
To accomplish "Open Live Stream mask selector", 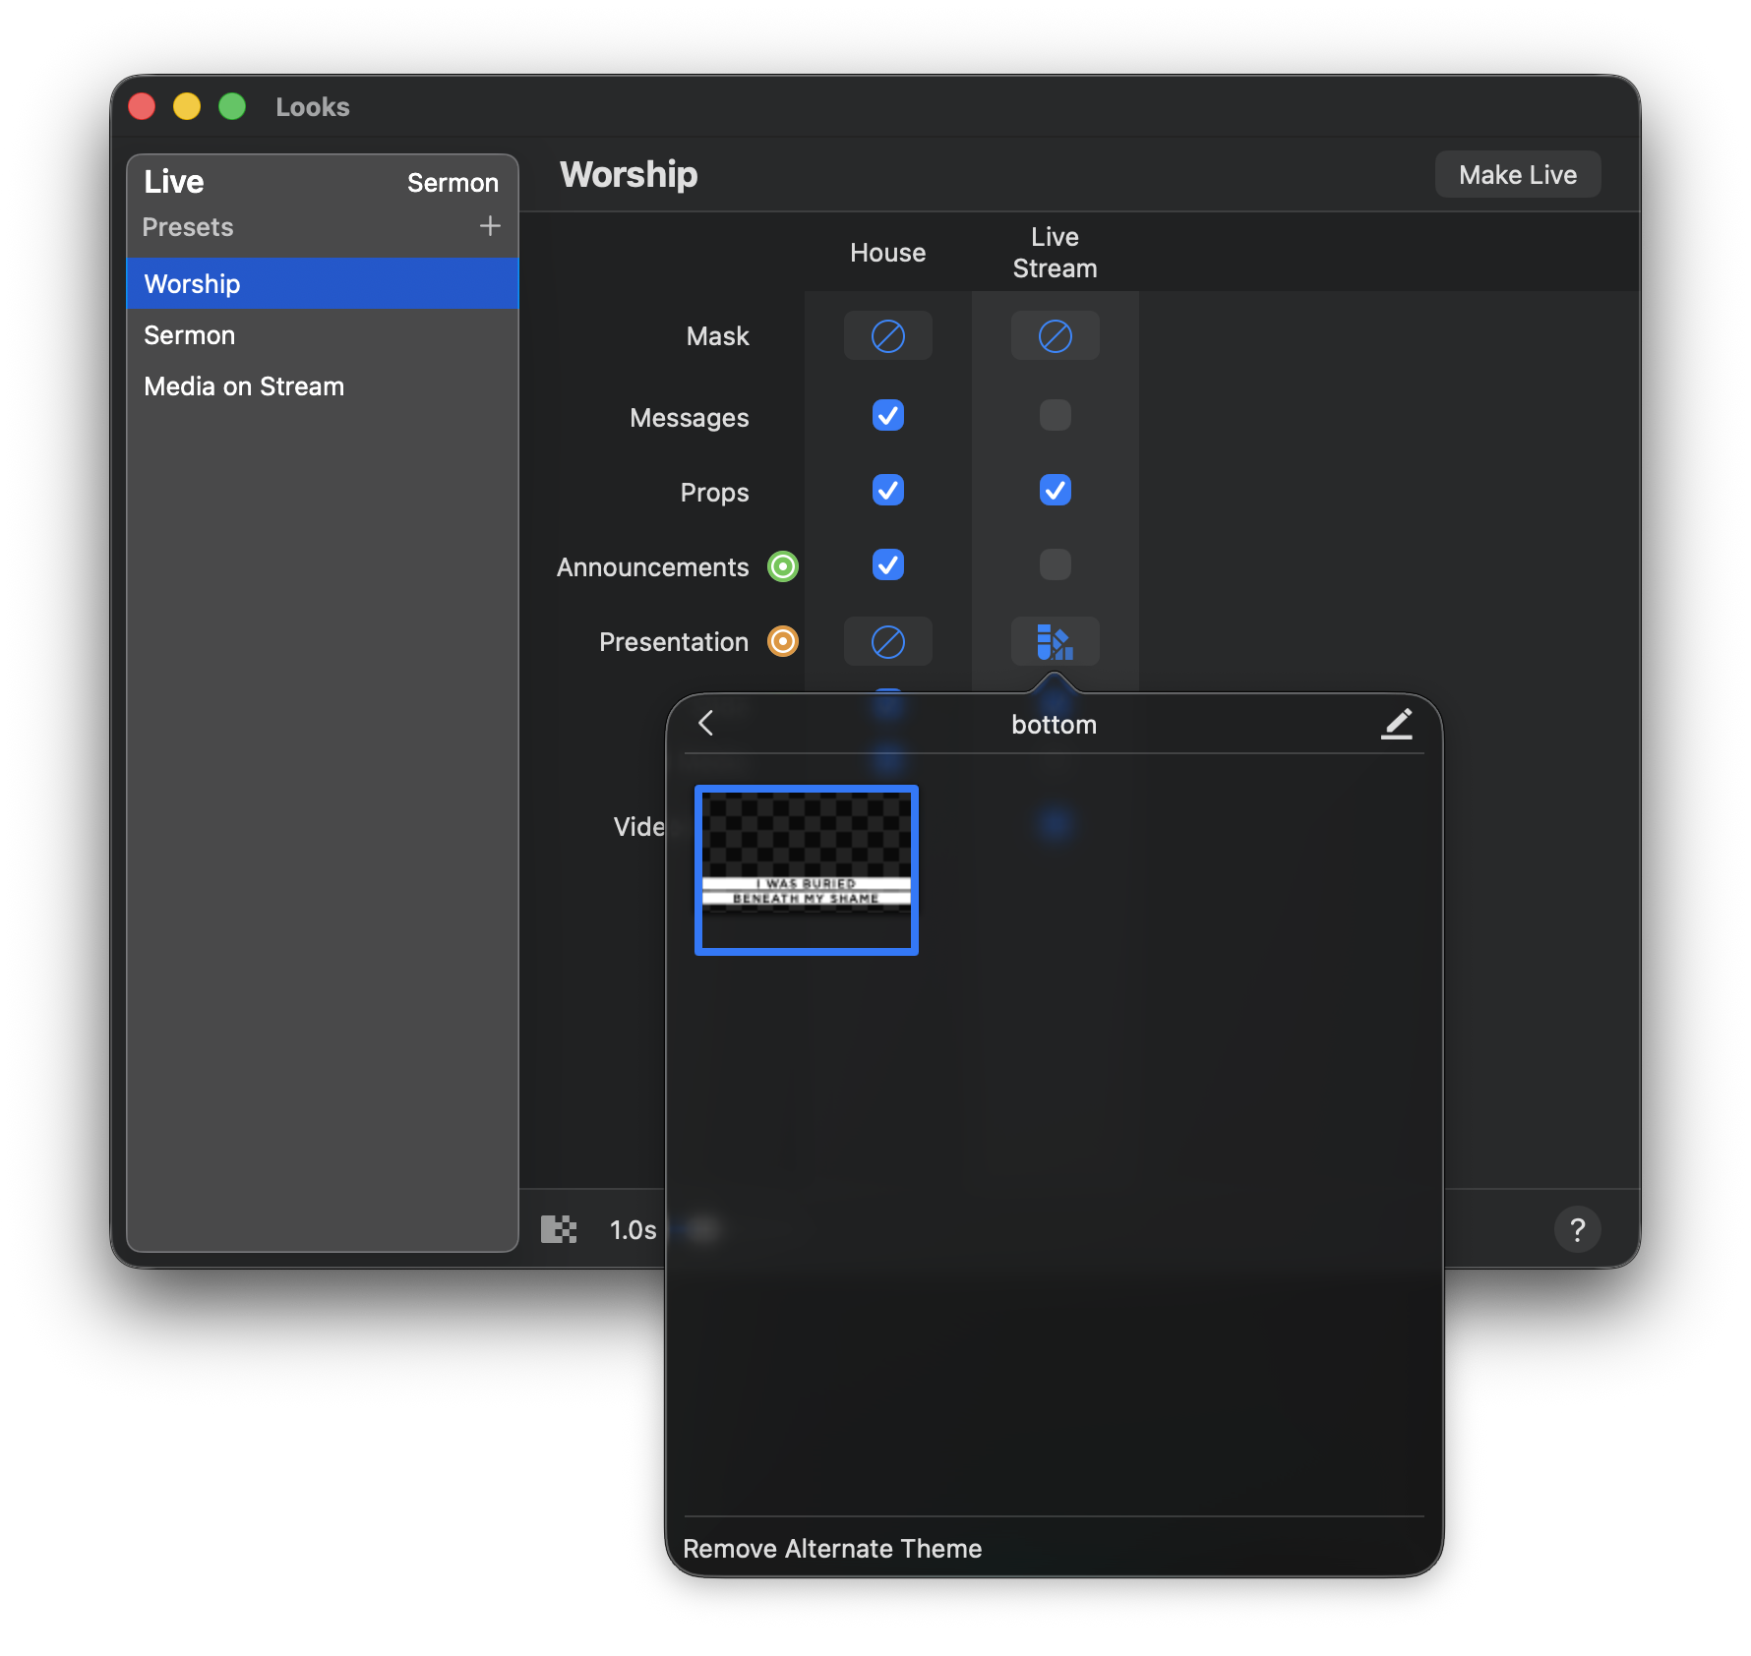I will tap(1055, 336).
